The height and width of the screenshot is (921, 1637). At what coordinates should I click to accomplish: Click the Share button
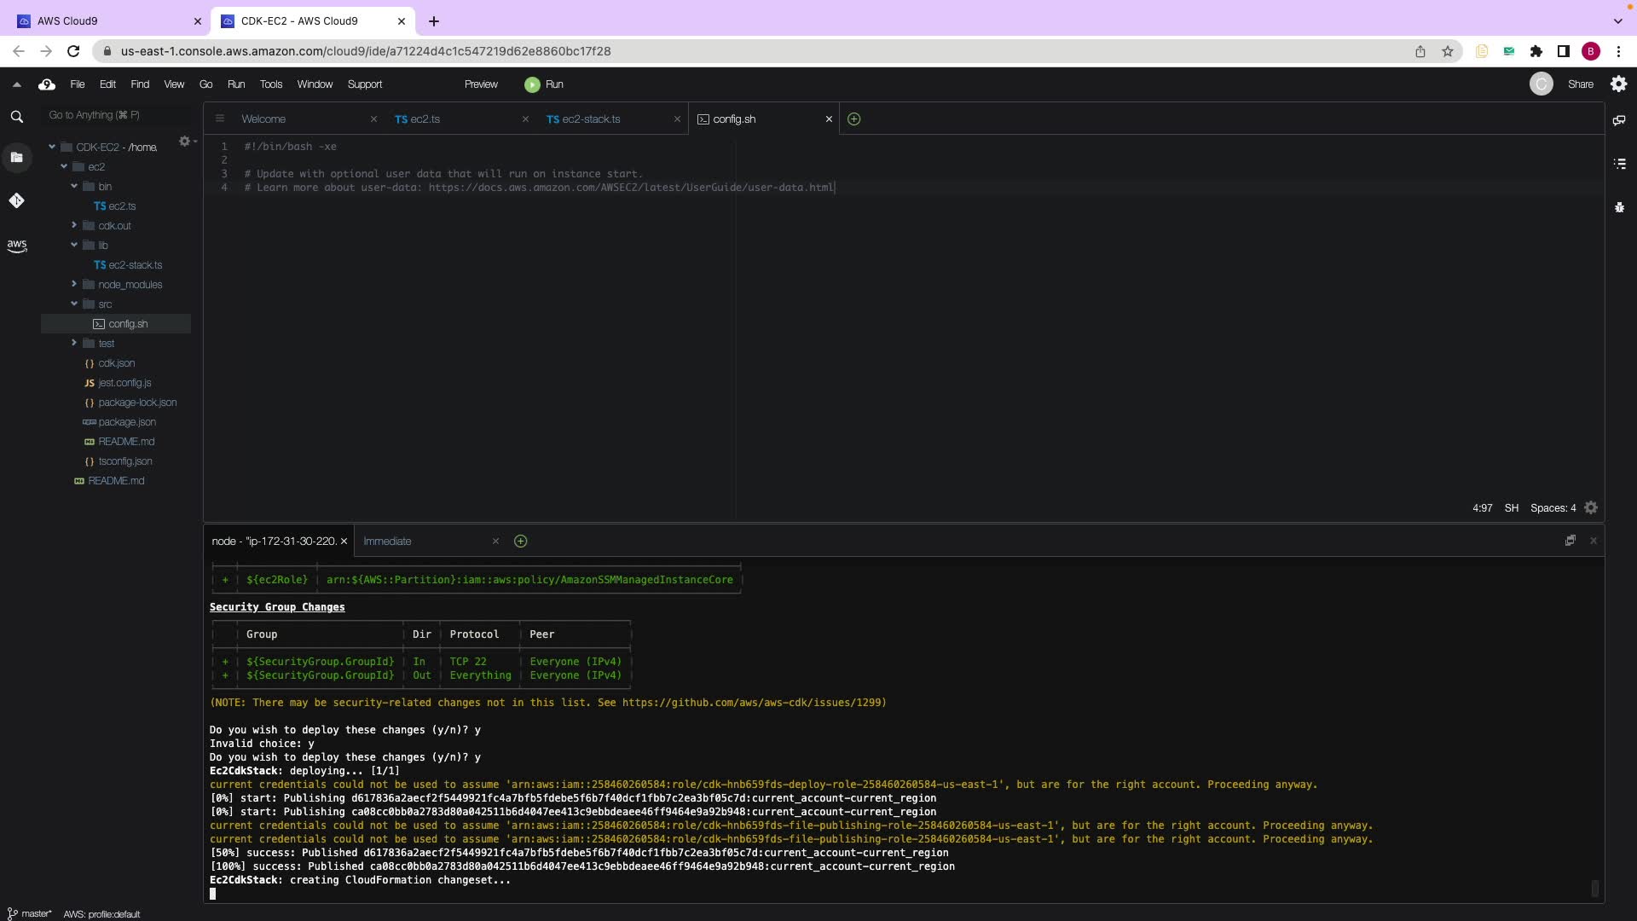[1580, 84]
